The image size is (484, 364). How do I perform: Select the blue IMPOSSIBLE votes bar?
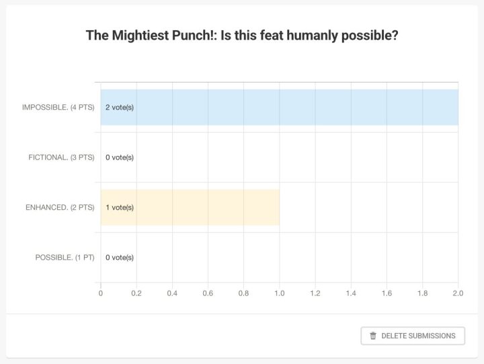280,107
